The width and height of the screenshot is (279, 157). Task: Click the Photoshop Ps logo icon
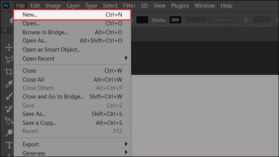click(x=6, y=6)
